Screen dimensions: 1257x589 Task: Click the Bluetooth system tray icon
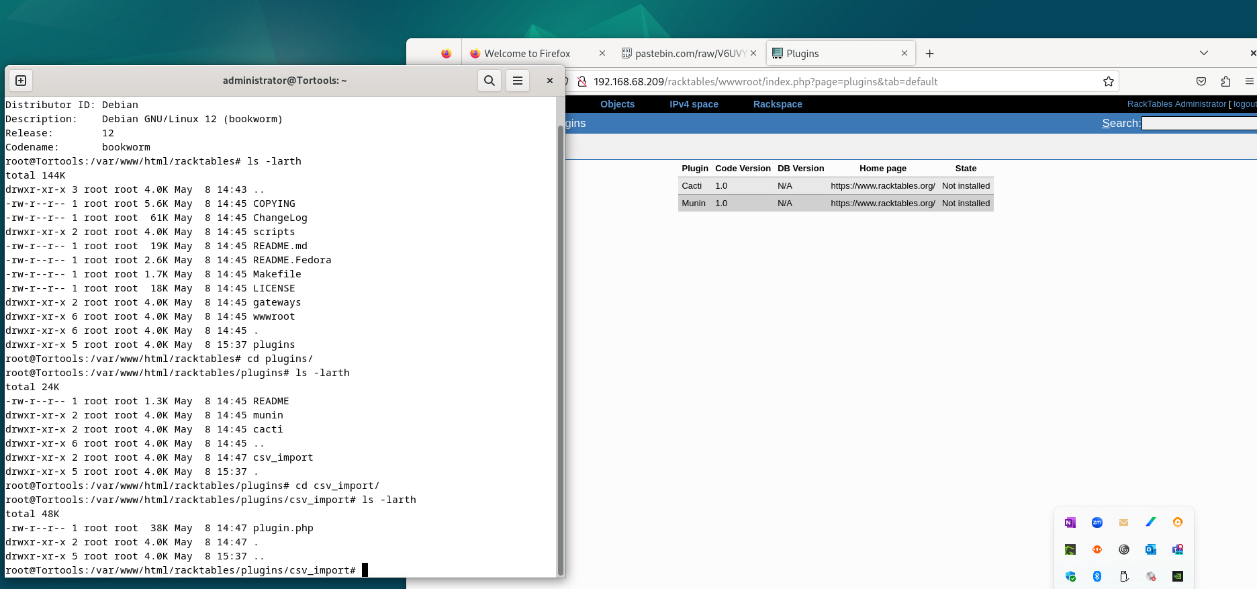(x=1097, y=576)
